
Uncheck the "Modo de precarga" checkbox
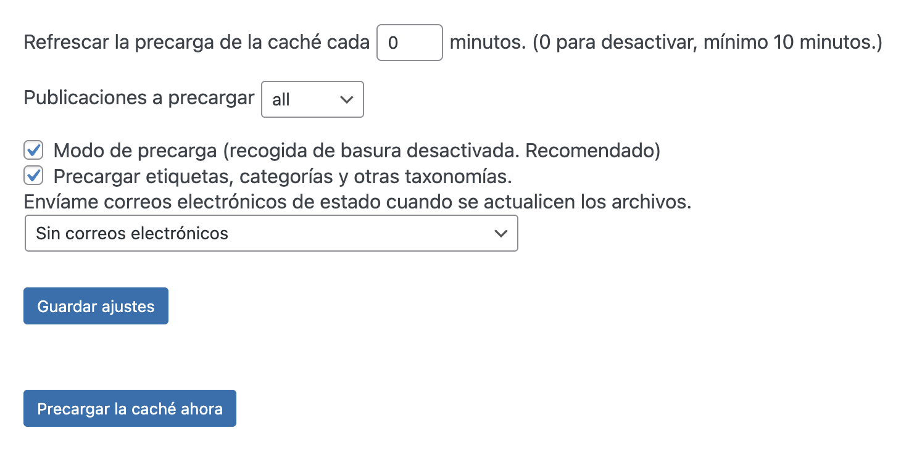(x=33, y=150)
